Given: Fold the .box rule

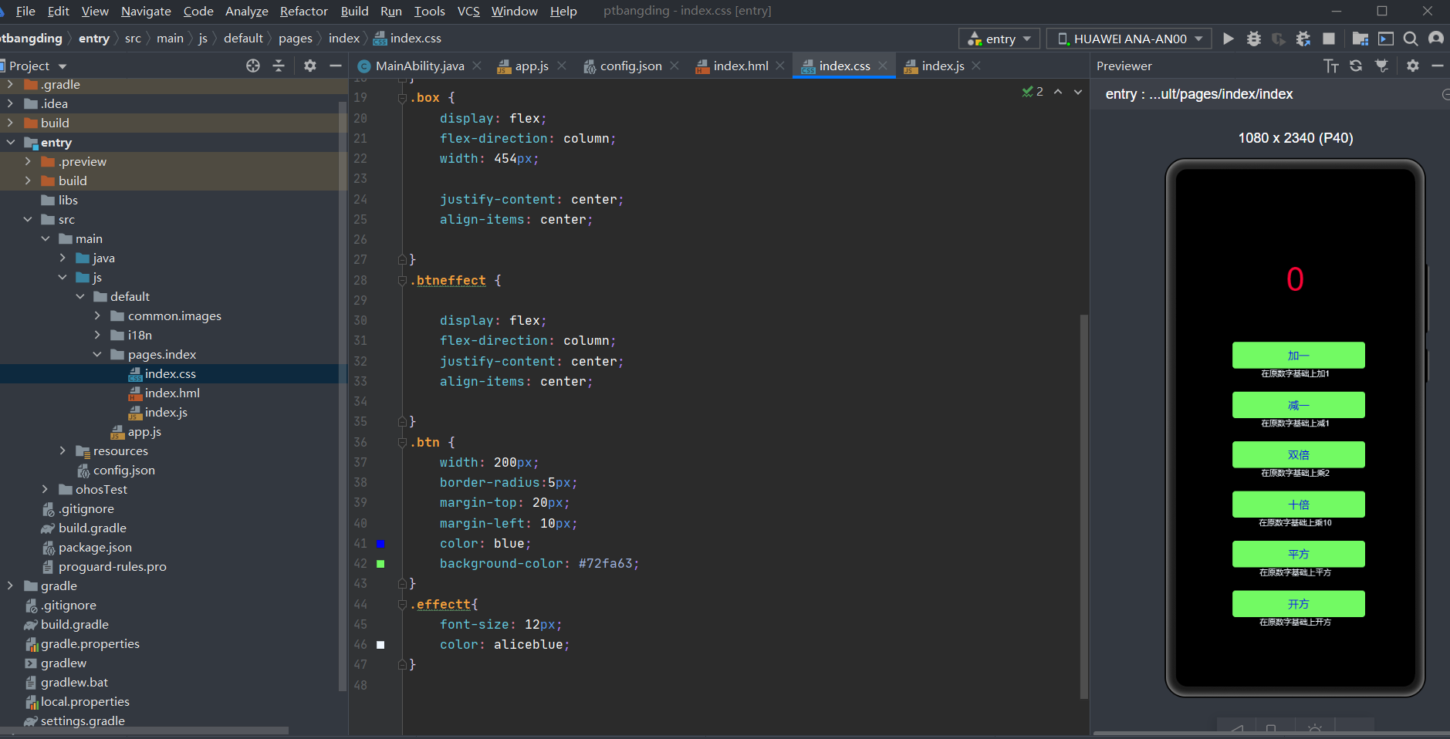Looking at the screenshot, I should point(402,98).
